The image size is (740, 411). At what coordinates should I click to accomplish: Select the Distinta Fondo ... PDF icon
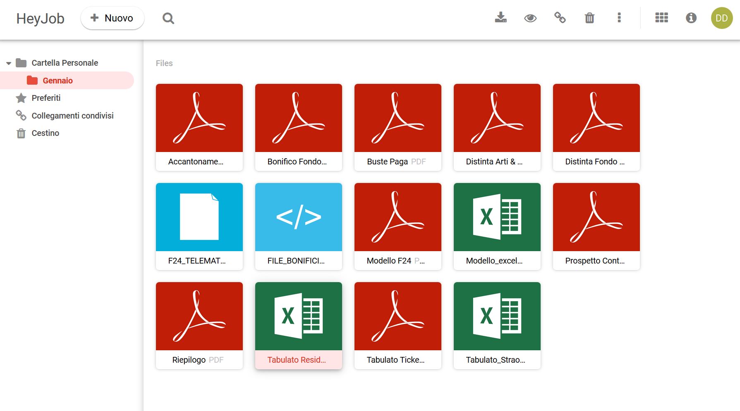(x=596, y=118)
